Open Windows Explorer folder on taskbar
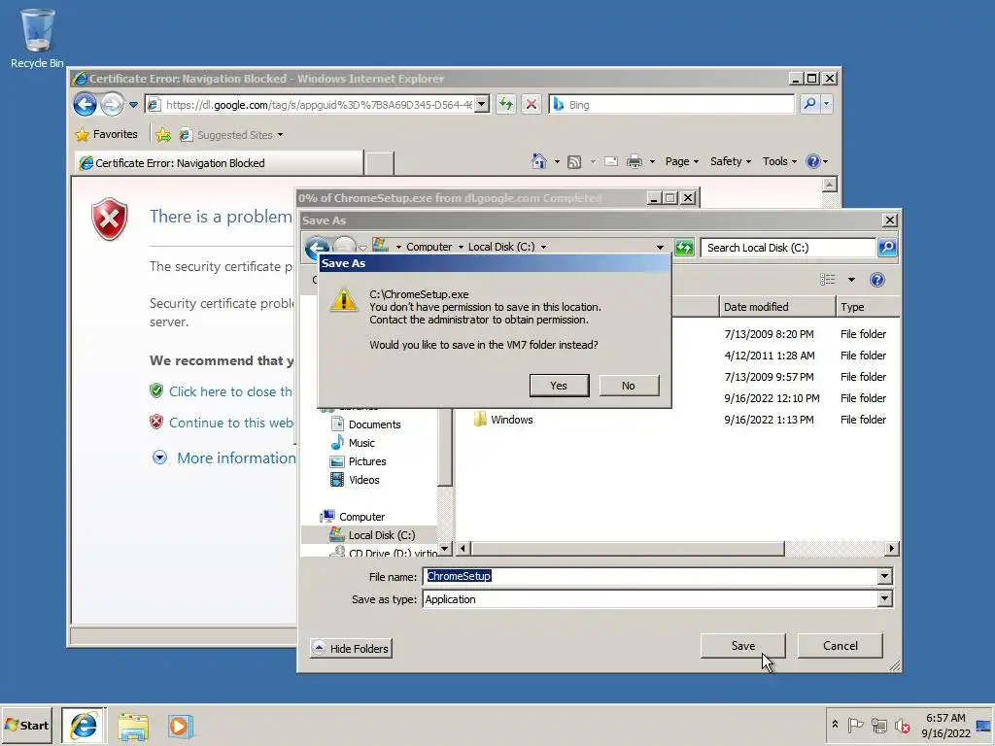This screenshot has width=995, height=746. click(x=132, y=727)
